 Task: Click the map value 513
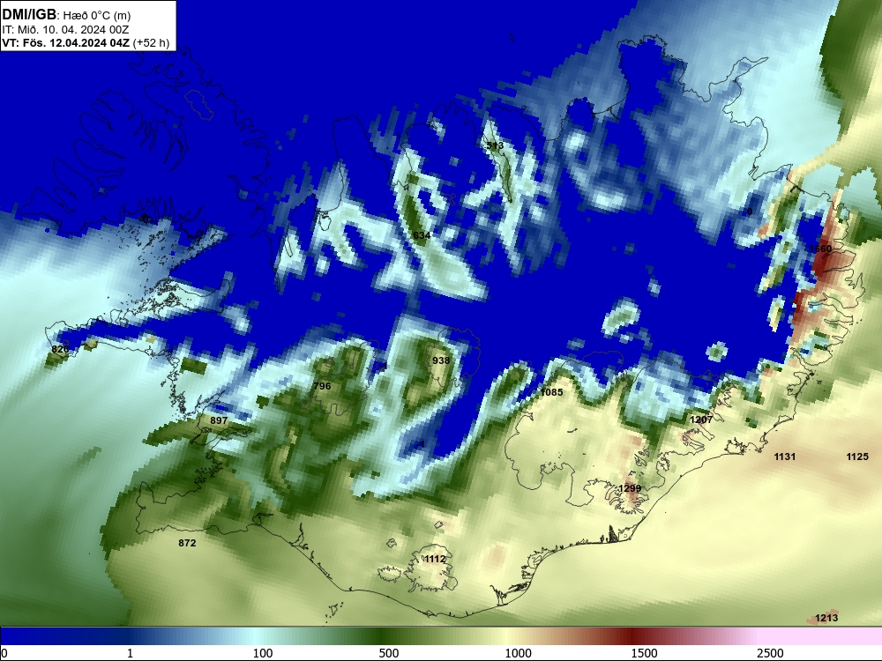pos(495,145)
